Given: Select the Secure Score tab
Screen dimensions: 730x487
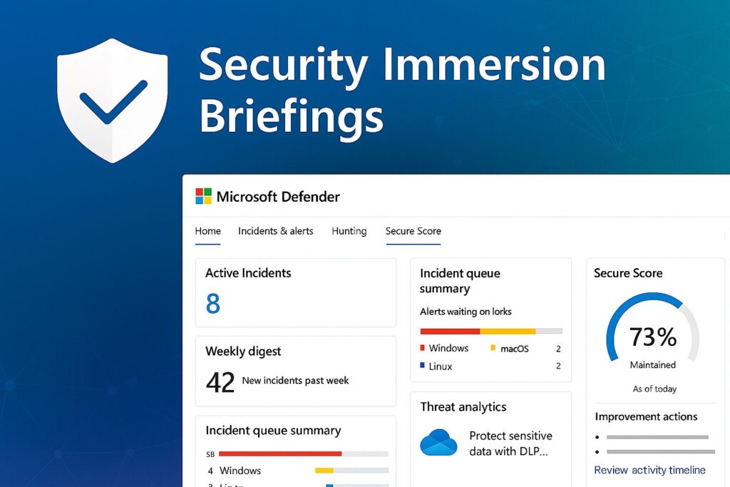Looking at the screenshot, I should tap(413, 231).
